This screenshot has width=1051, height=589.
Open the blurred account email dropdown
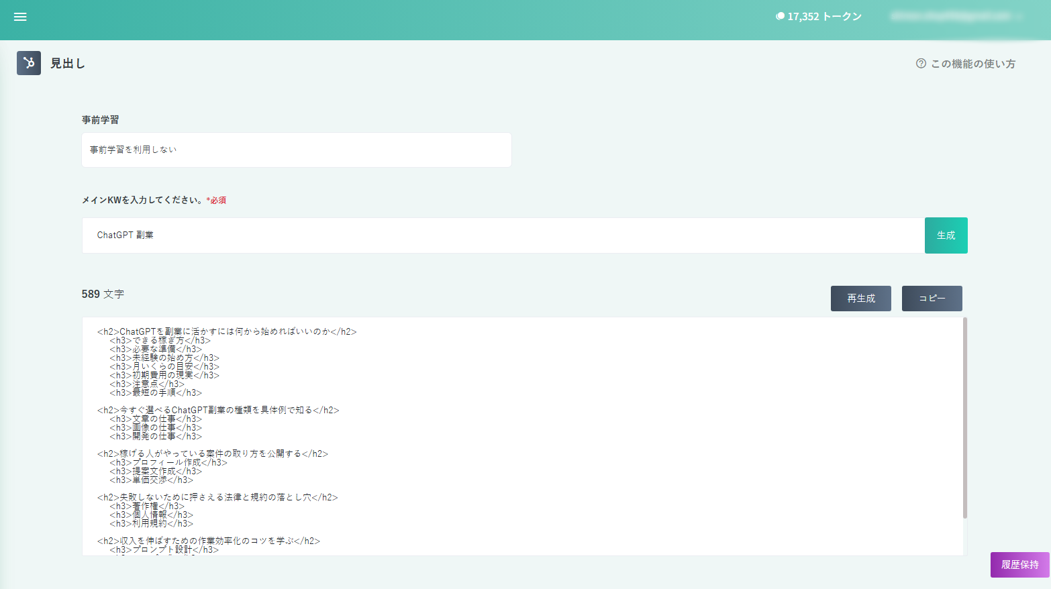[956, 16]
